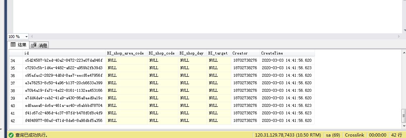
Task: Select the Creator column header
Action: tap(245, 53)
